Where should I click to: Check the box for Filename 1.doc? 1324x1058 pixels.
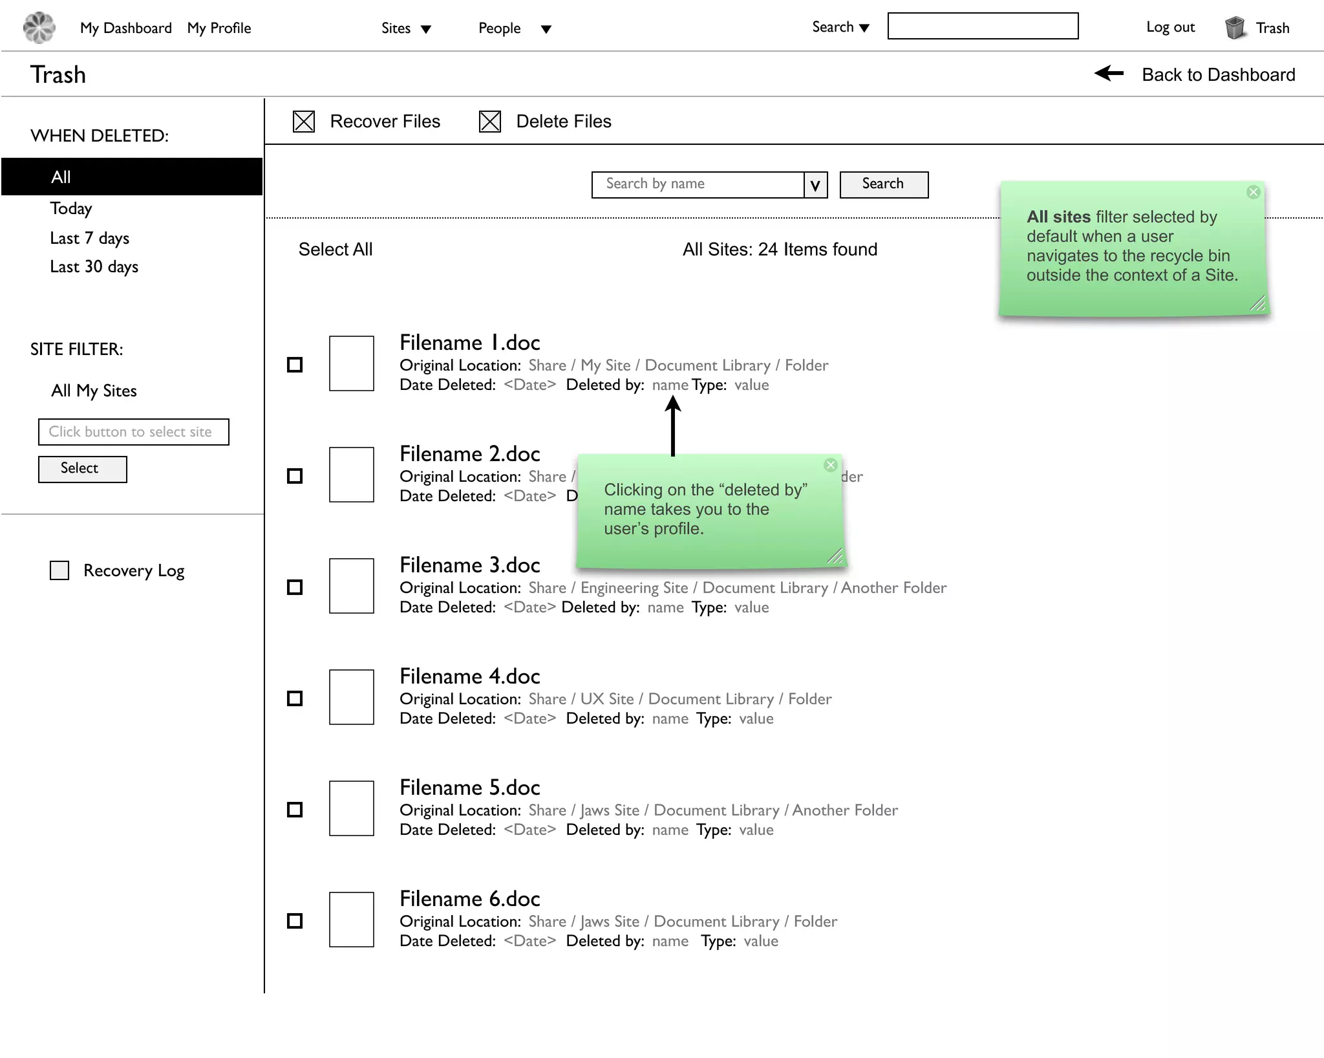point(295,365)
